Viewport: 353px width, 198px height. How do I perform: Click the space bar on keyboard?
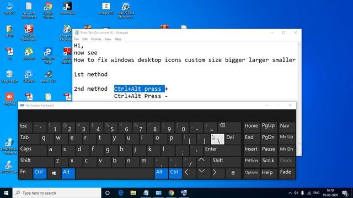point(115,173)
